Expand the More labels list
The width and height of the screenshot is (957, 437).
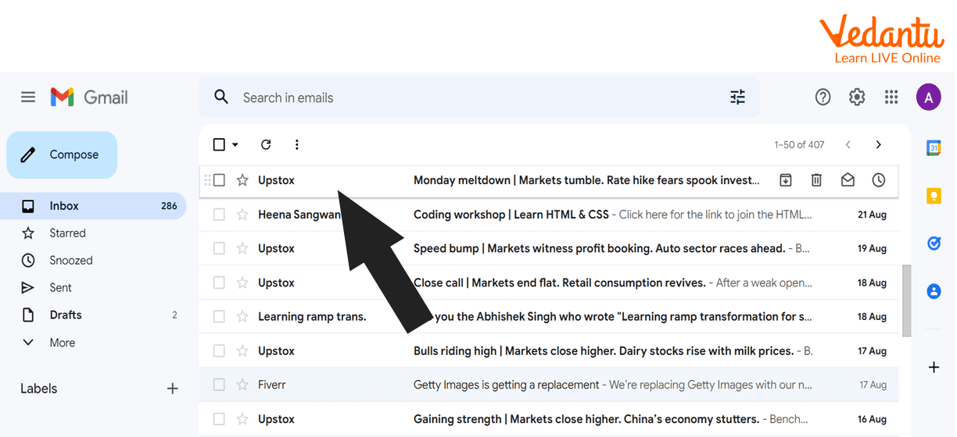62,343
